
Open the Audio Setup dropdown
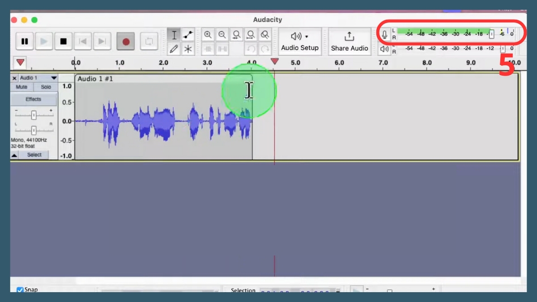(299, 42)
